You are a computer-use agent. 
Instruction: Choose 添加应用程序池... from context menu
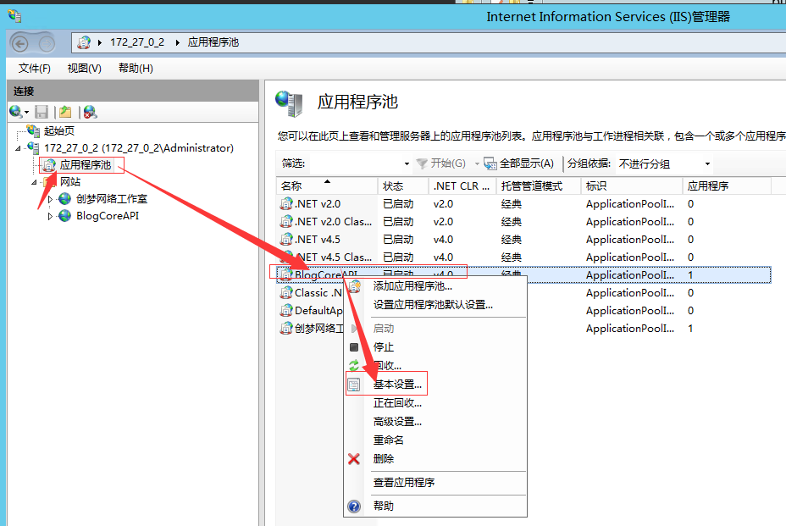(412, 286)
